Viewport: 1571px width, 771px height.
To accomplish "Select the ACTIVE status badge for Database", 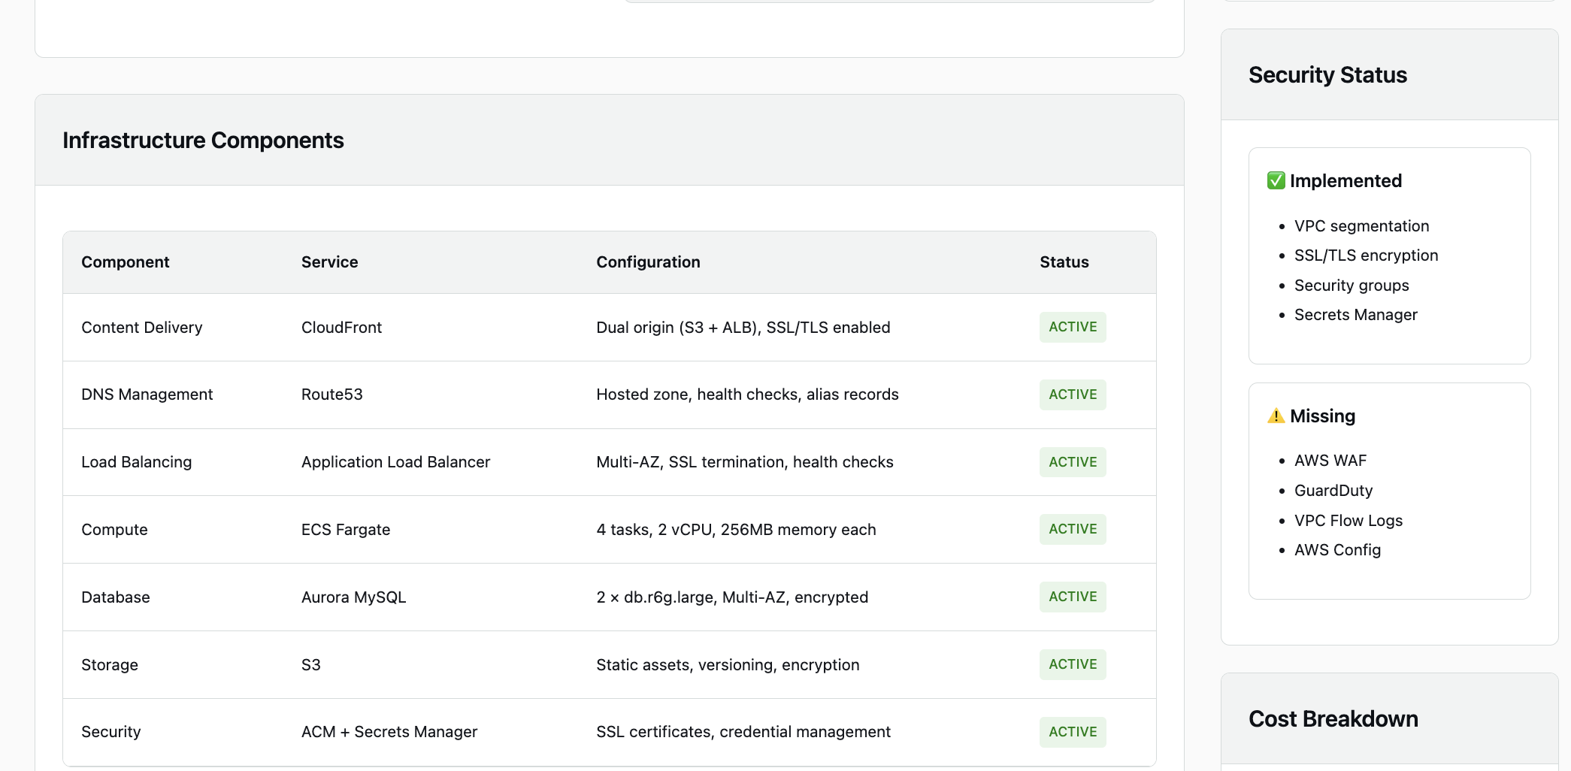I will (1072, 597).
